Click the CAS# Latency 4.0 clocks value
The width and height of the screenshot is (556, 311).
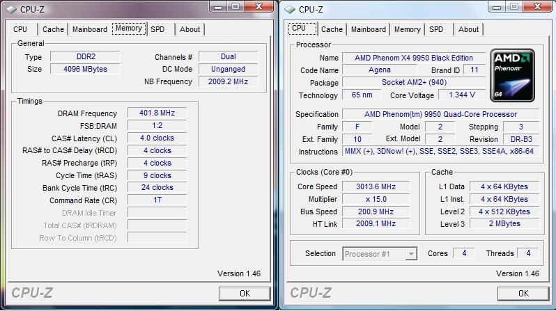[157, 138]
